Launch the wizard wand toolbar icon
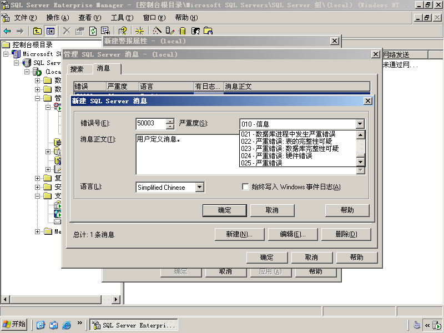Viewport: 444px width, 333px height. (x=157, y=31)
